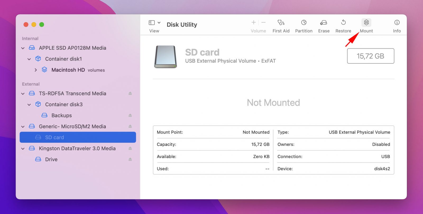
Task: Select Container disk1 in sidebar
Action: tap(78, 59)
